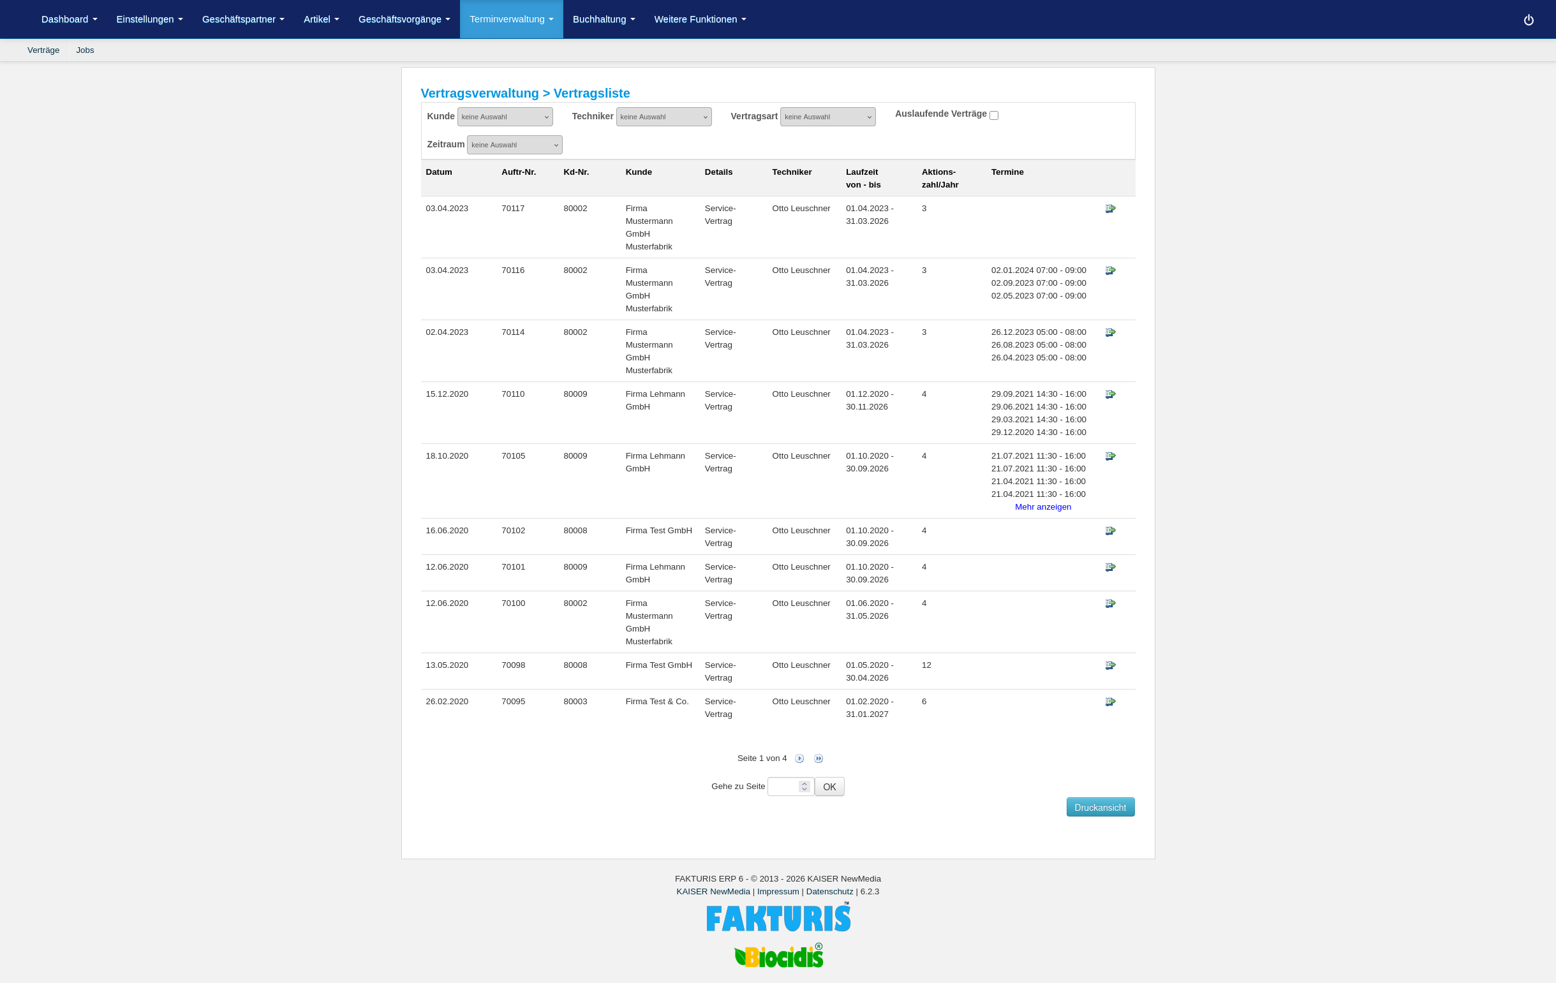Open the Zeitraum dropdown
Screen dimensions: 1556x983
pyautogui.click(x=514, y=145)
